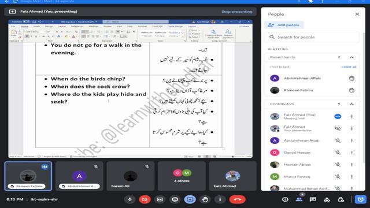Open the Activities icon in the bottom bar
Image resolution: width=370 pixels, height=208 pixels.
[x=327, y=199]
